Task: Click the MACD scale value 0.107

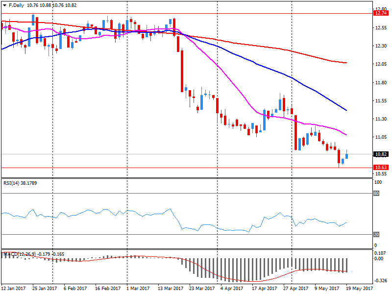Action: (x=380, y=253)
